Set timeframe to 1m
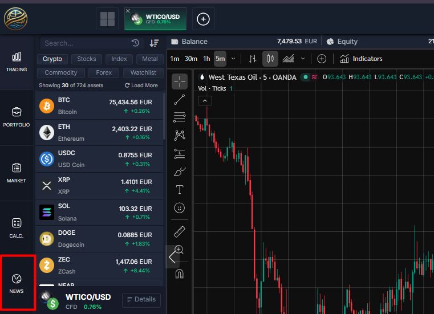Viewport: 434px width, 314px height. (175, 59)
